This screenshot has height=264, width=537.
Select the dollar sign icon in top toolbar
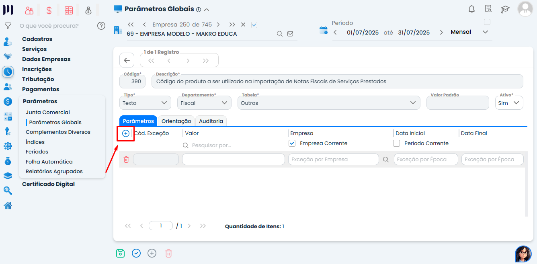coord(49,10)
